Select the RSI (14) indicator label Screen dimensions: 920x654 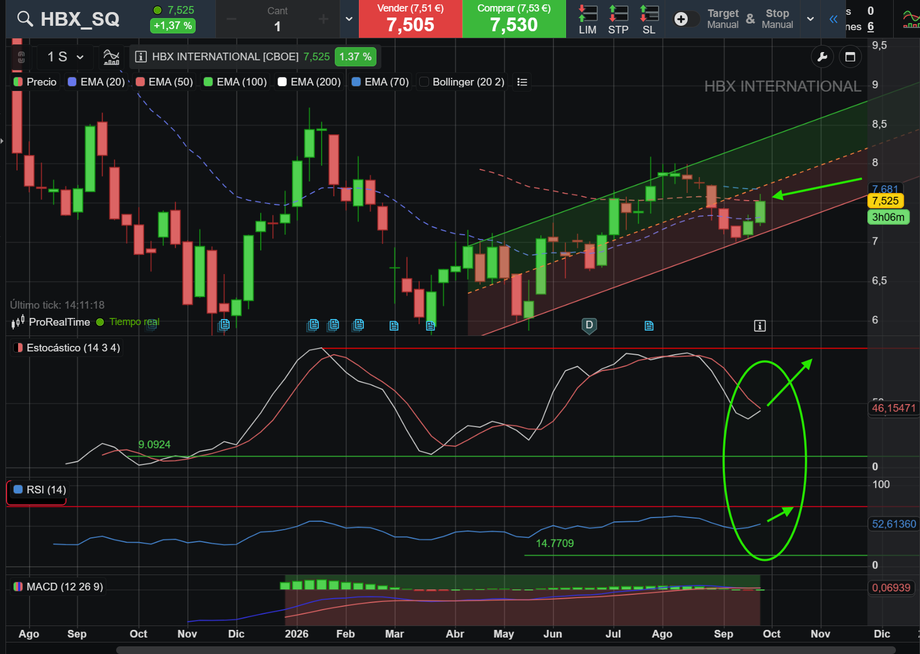point(39,490)
